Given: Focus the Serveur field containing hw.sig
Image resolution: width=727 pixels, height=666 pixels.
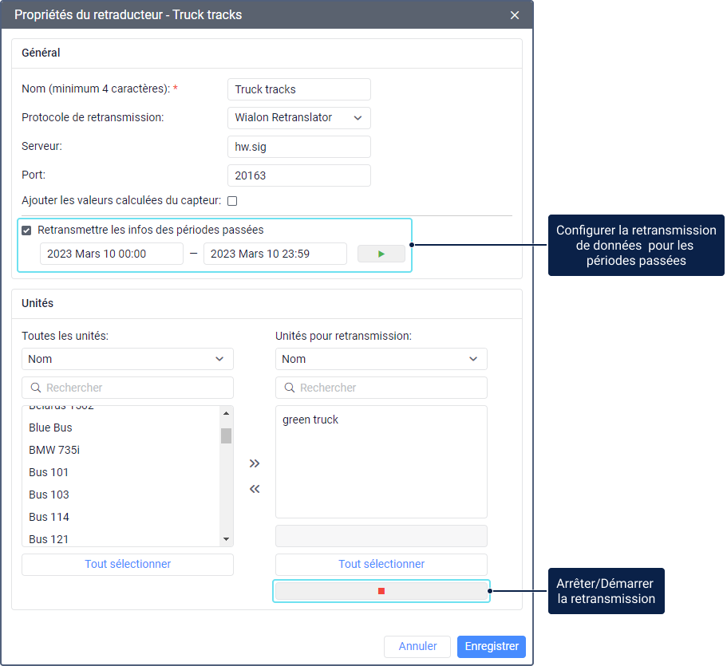Looking at the screenshot, I should [x=298, y=147].
